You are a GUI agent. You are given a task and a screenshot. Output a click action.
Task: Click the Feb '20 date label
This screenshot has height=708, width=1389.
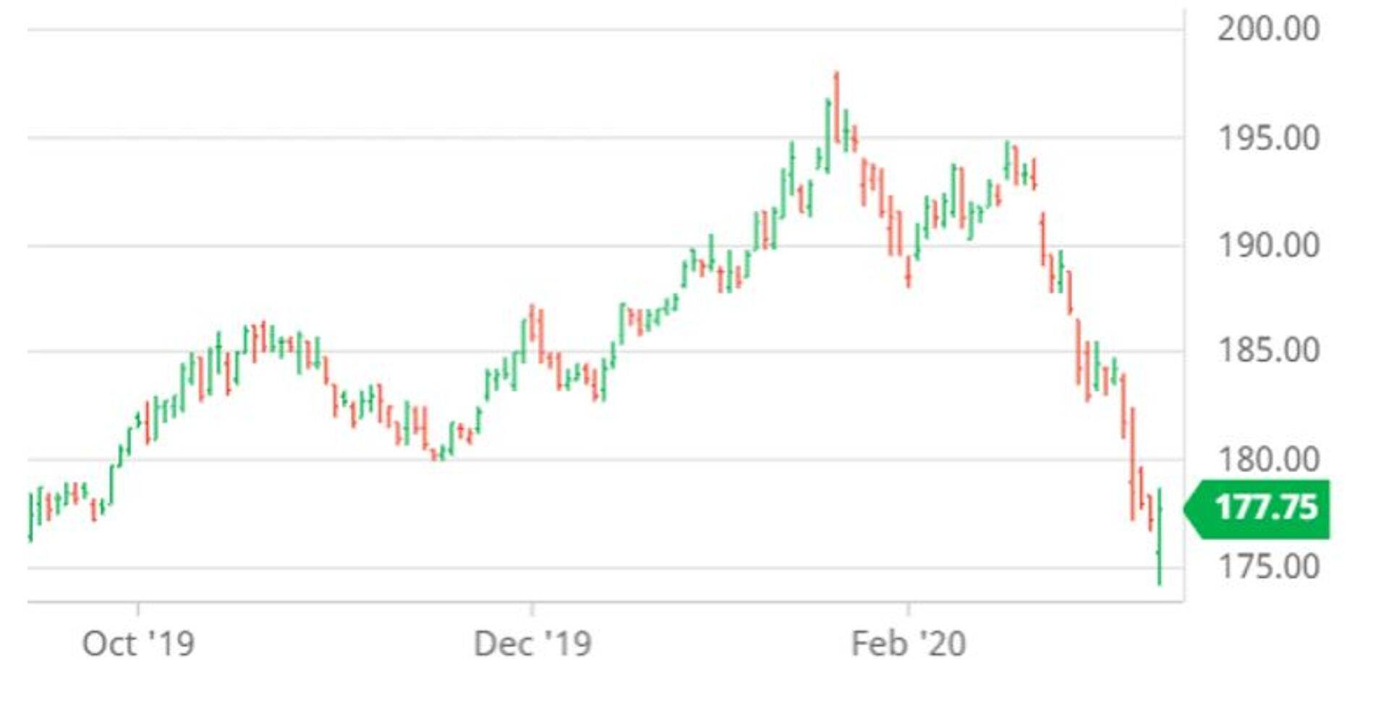pos(908,644)
